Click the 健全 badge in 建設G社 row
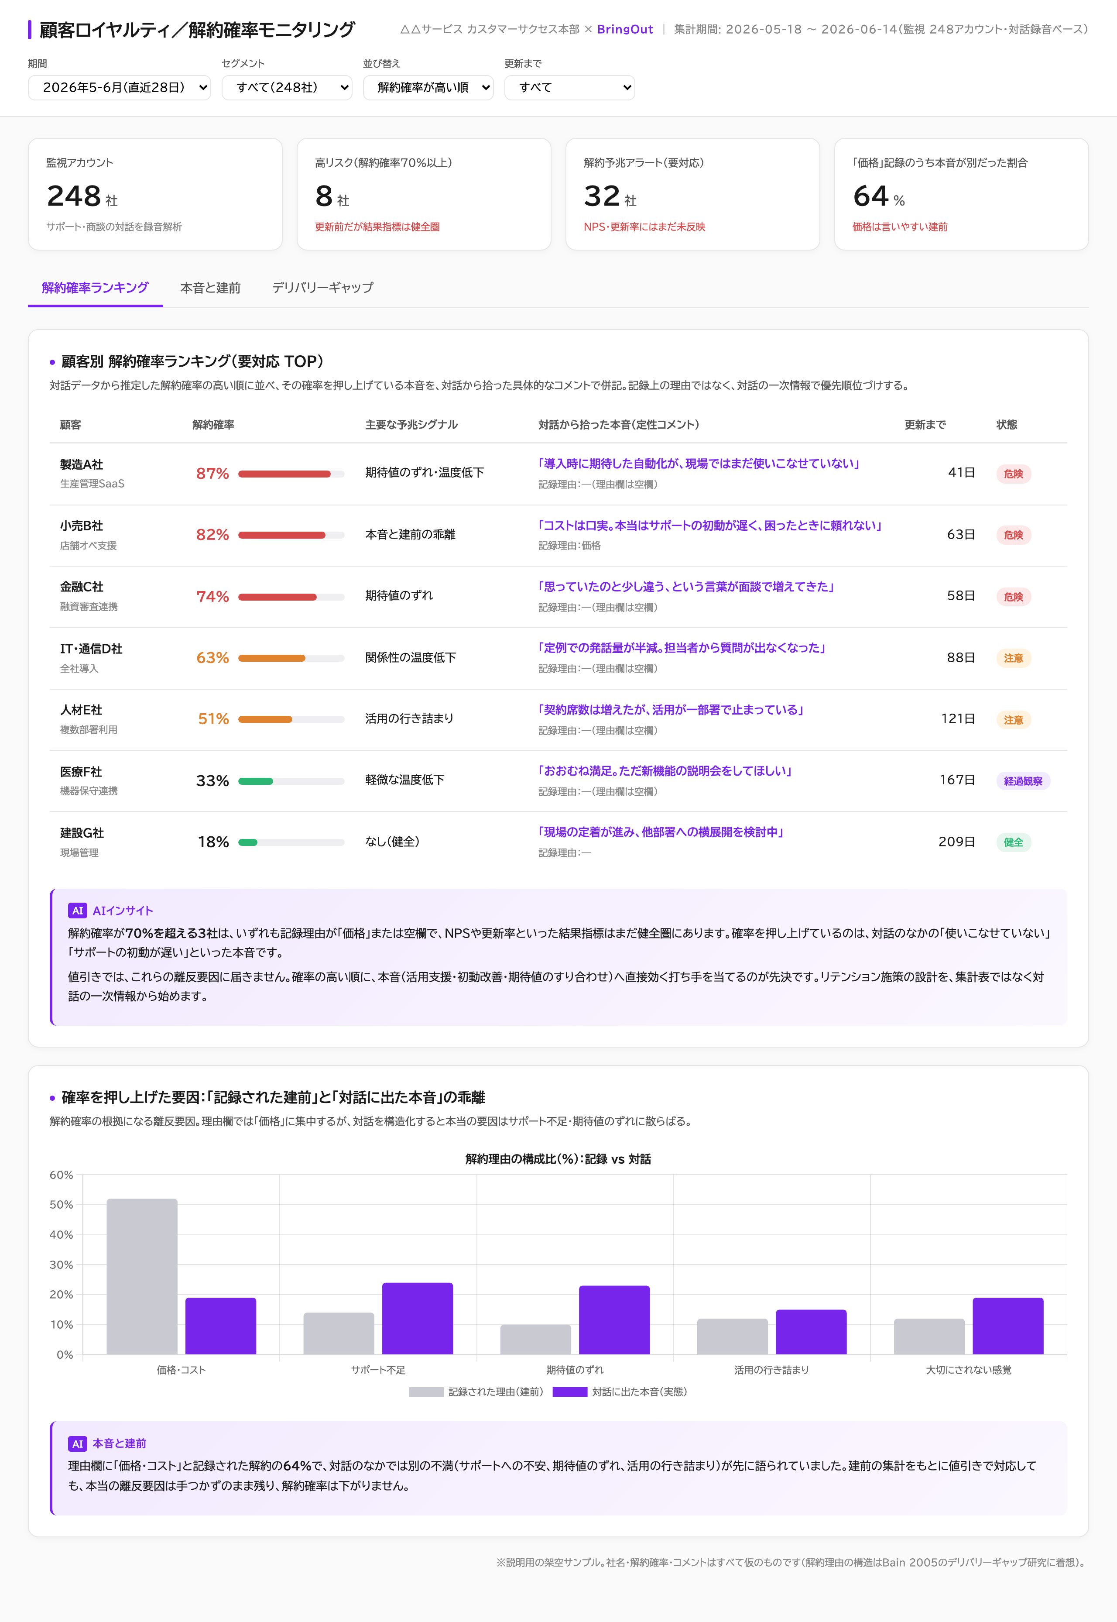This screenshot has height=1622, width=1117. [1013, 842]
